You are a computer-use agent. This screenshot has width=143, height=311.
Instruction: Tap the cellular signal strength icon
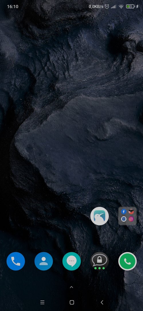coord(113,7)
